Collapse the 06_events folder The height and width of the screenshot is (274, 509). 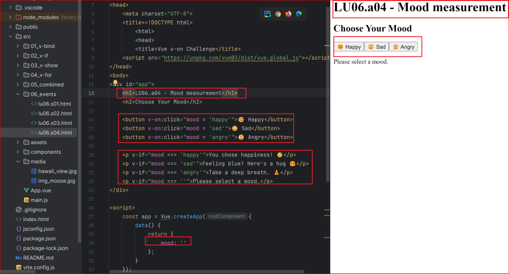coord(18,94)
